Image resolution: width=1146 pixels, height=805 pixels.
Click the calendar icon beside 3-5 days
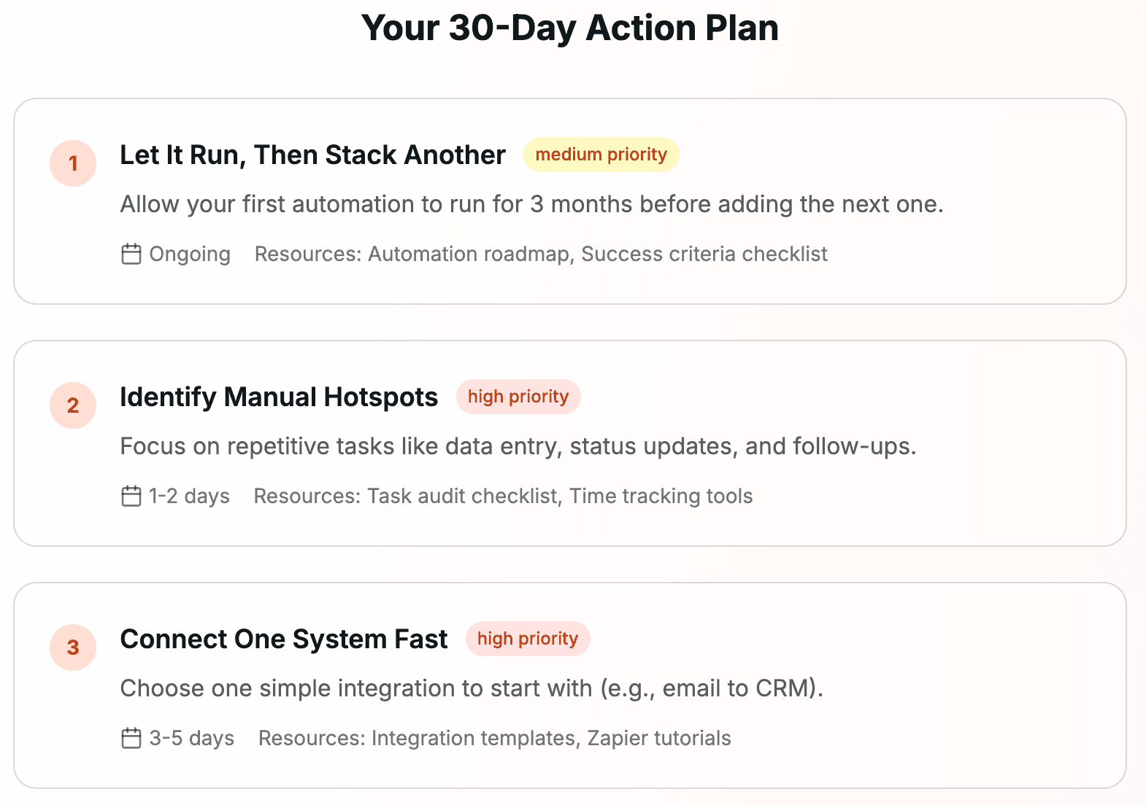pyautogui.click(x=131, y=738)
